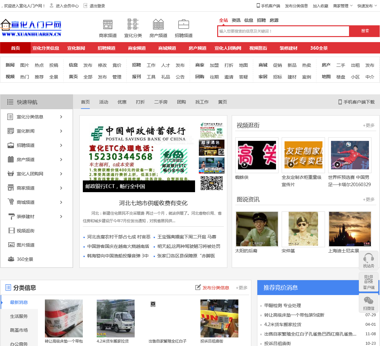The height and width of the screenshot is (346, 380).
Task: Click sidebar 宣化新闻 newspaper icon
Action: (11, 131)
